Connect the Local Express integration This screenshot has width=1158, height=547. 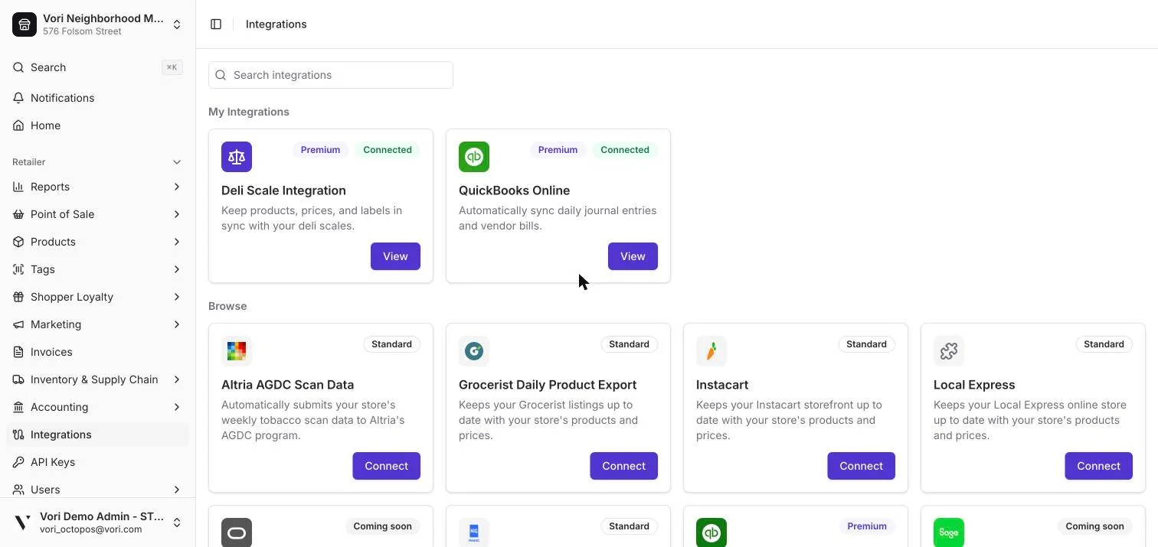tap(1098, 466)
